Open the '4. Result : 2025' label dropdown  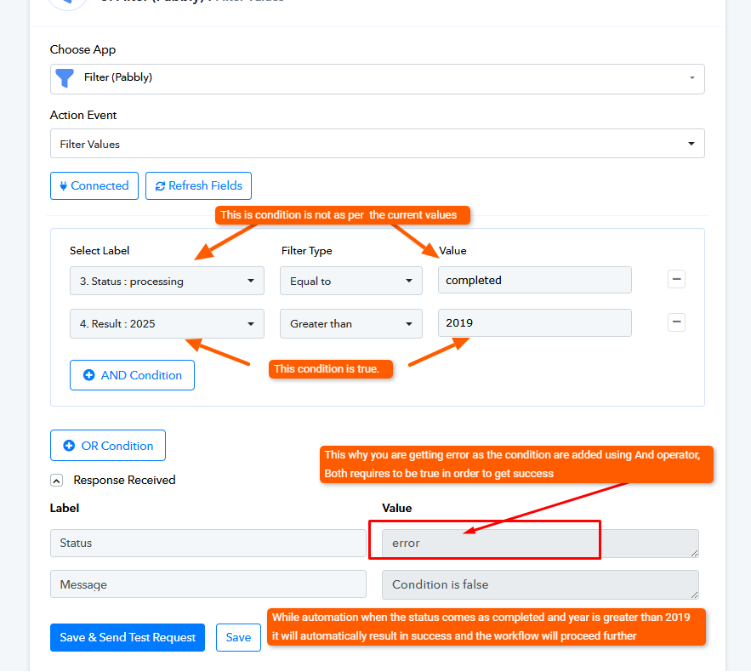(167, 324)
